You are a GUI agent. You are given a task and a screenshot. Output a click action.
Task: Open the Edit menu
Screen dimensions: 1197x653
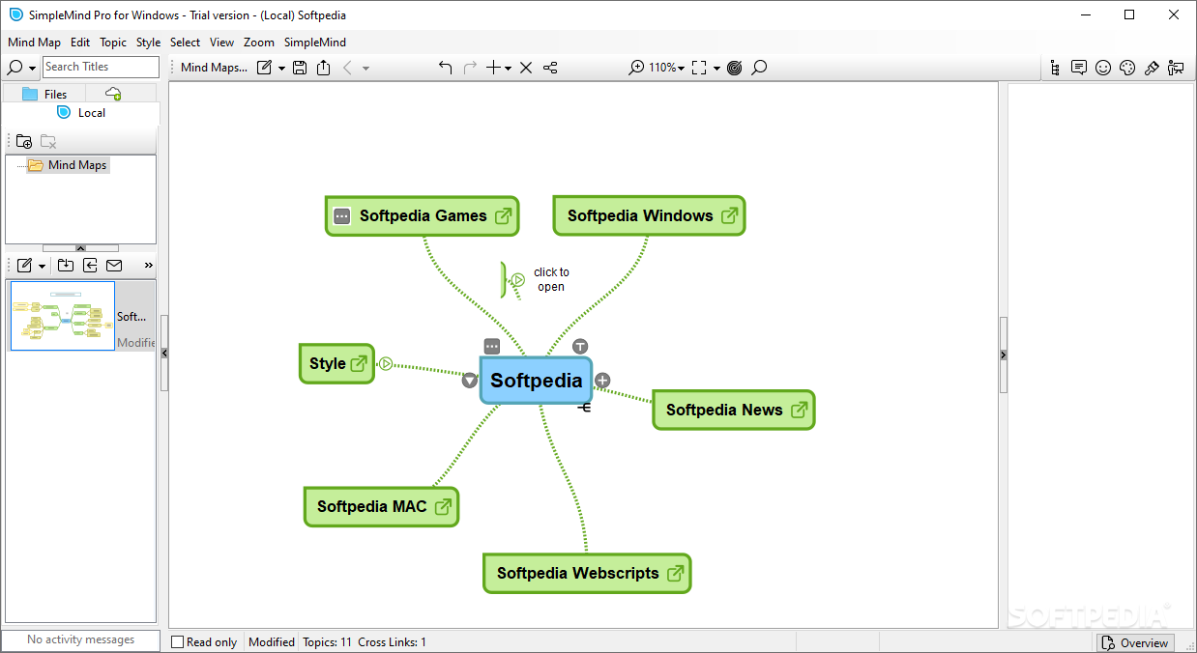[80, 43]
